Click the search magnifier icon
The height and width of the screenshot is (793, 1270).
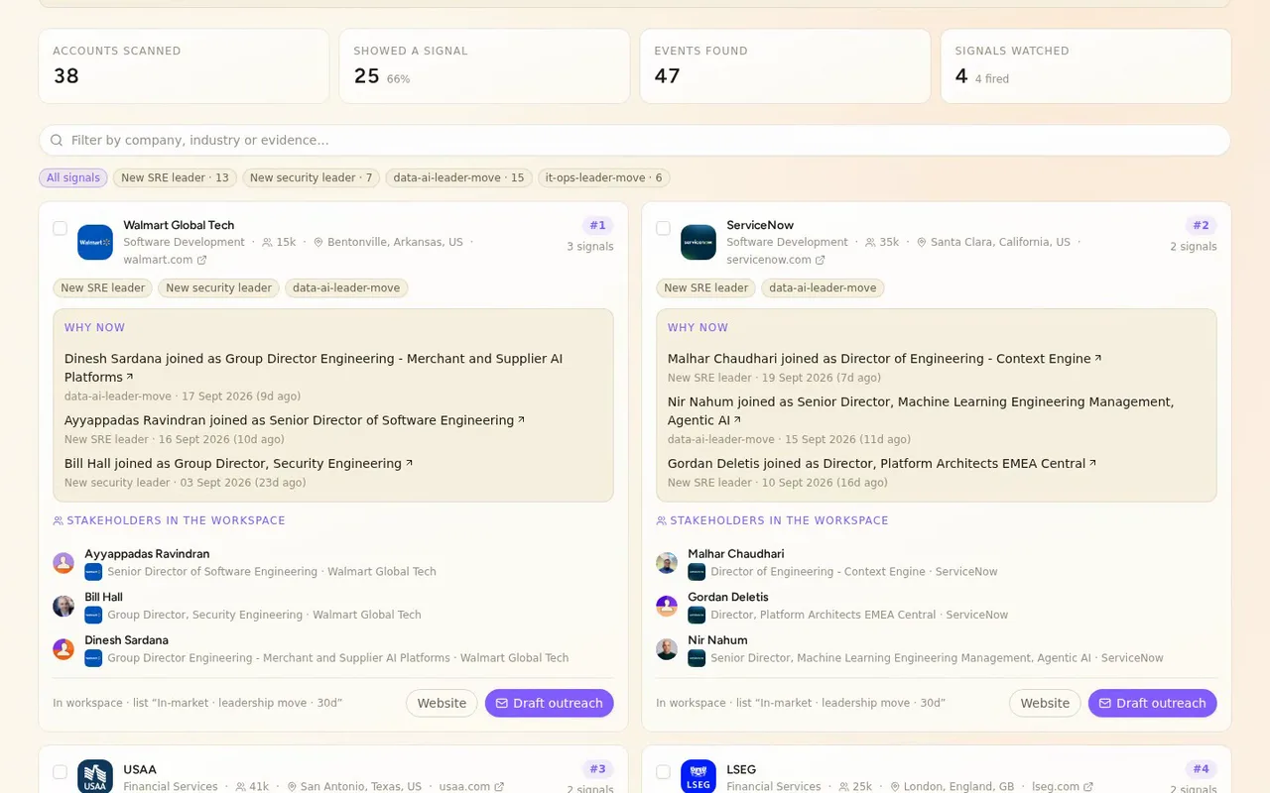57,141
